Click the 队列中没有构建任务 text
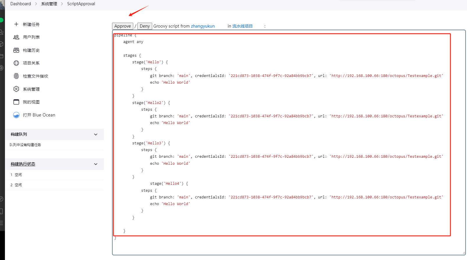Screen dimensions: 467x260 coord(25,145)
